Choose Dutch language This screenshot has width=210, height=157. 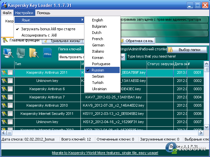102,33
